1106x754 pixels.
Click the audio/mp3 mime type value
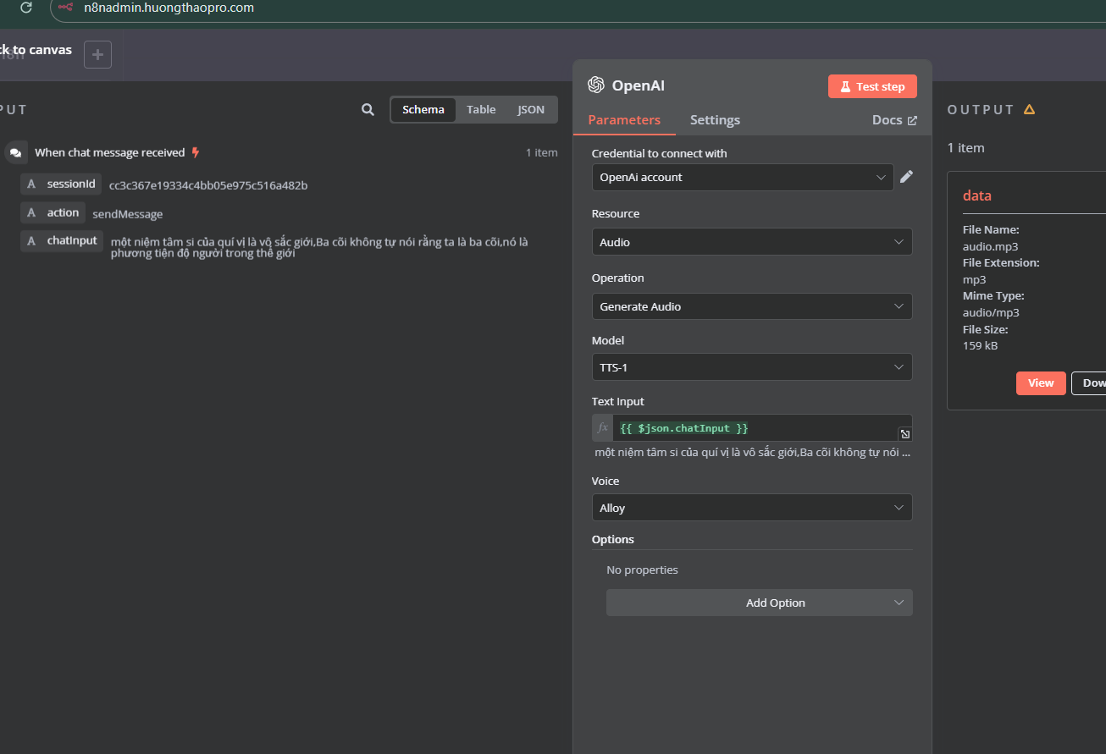(x=991, y=312)
